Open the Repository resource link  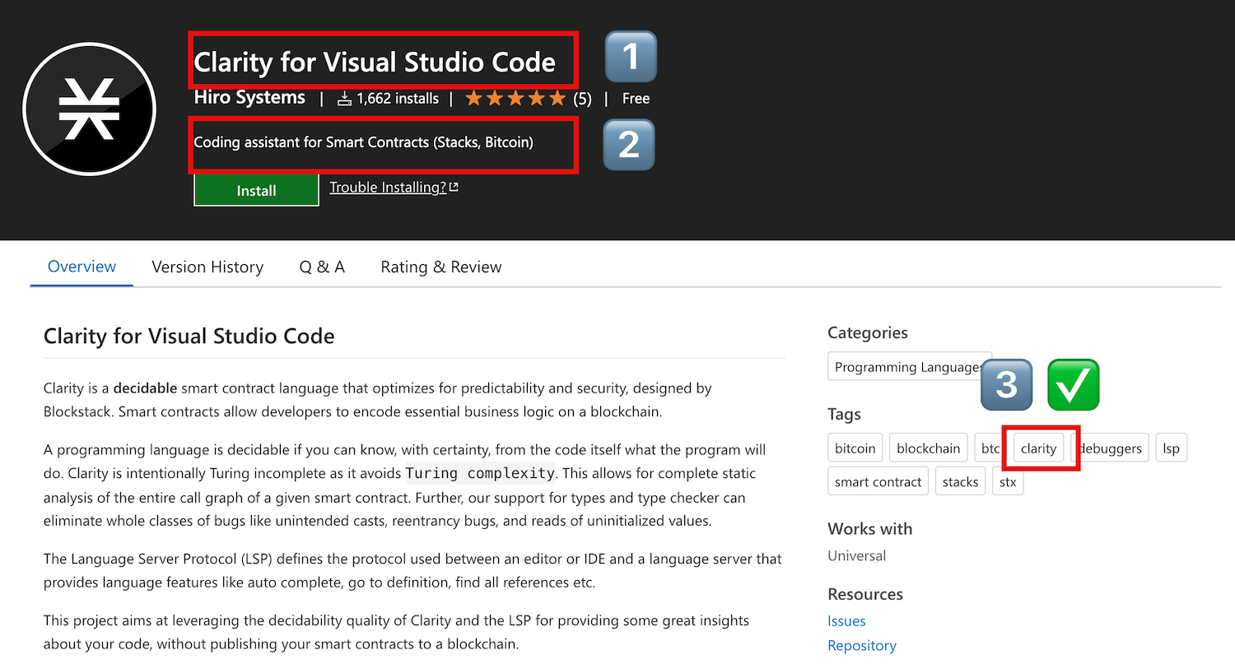861,645
